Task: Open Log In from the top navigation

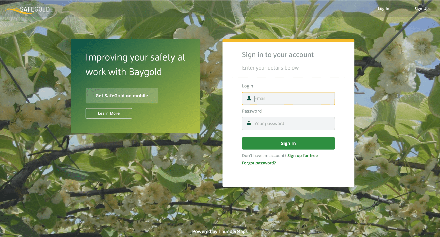Action: pyautogui.click(x=383, y=9)
